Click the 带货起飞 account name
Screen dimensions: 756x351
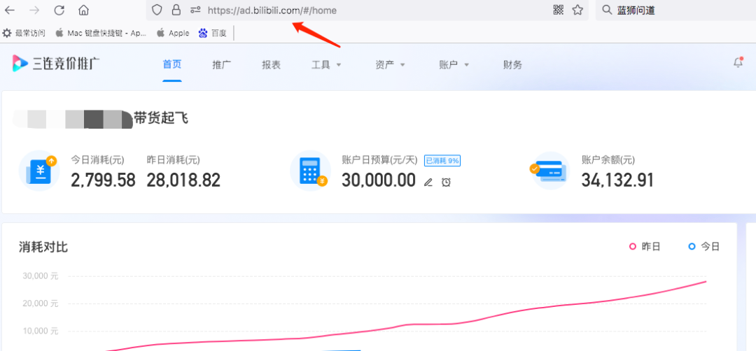coord(161,119)
